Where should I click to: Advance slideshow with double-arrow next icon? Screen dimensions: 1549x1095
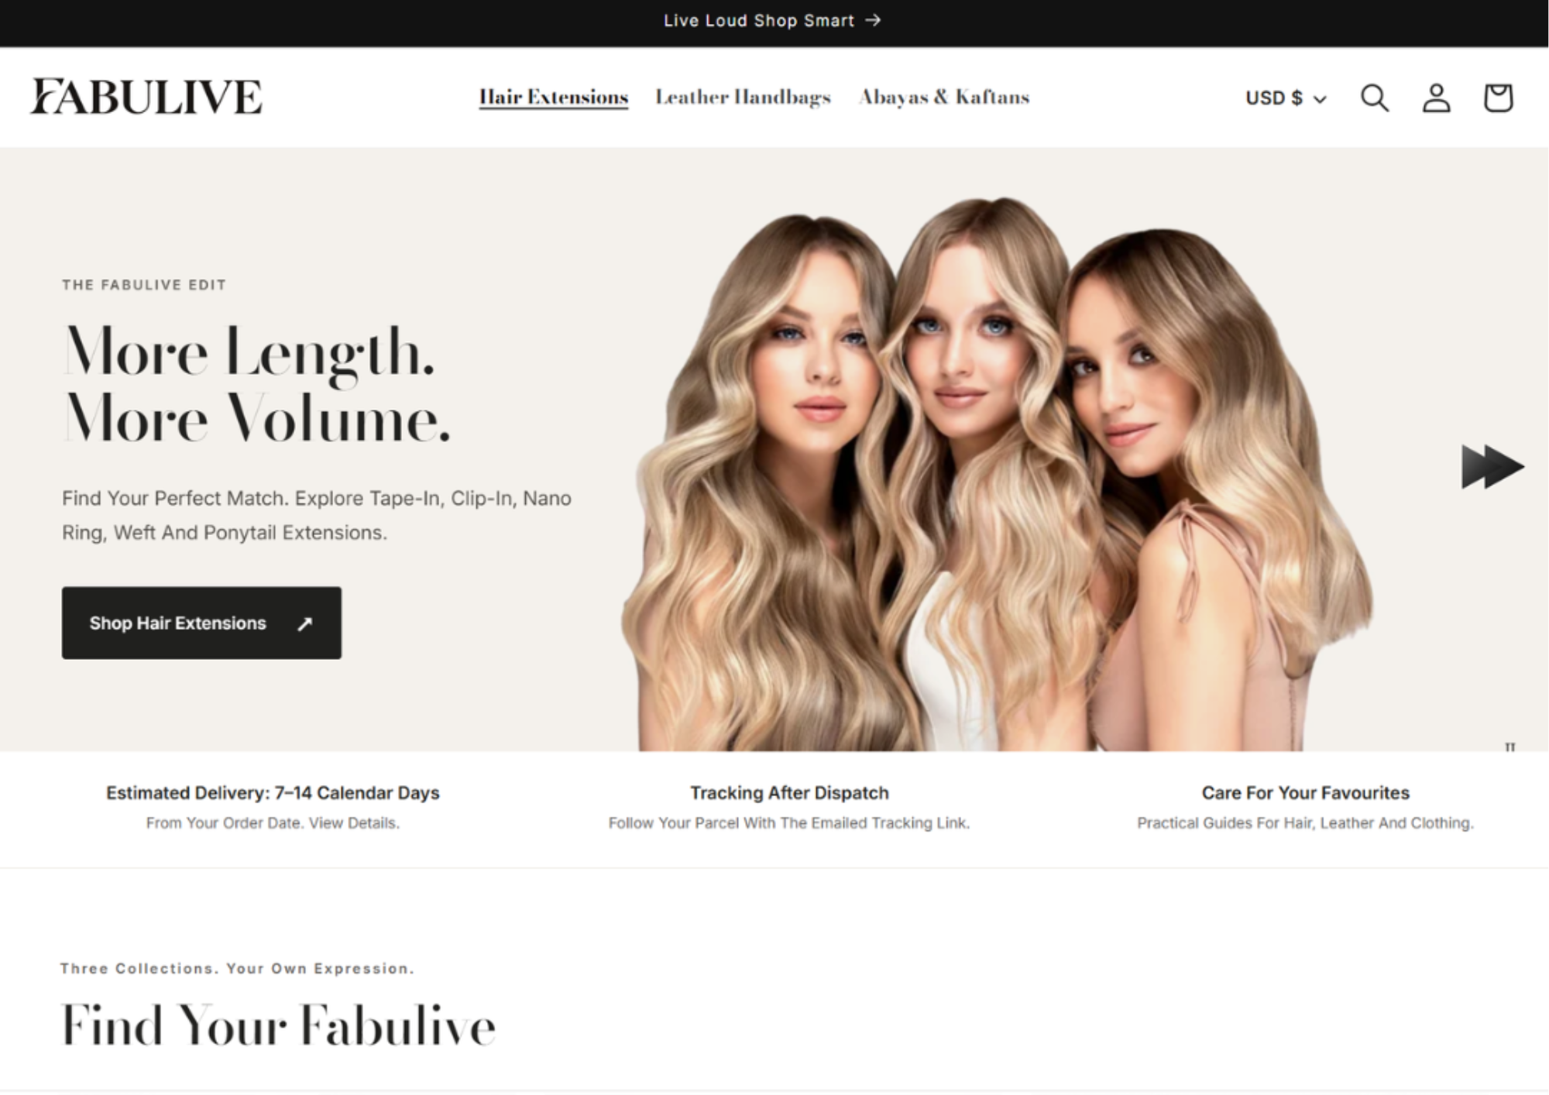pyautogui.click(x=1492, y=466)
